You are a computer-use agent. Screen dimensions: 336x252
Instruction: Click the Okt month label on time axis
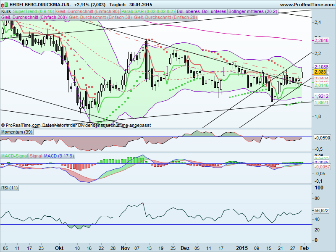[59, 248]
